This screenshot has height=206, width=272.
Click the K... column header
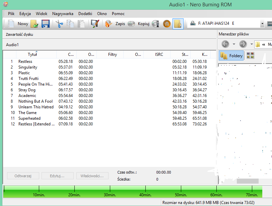(x=201, y=55)
